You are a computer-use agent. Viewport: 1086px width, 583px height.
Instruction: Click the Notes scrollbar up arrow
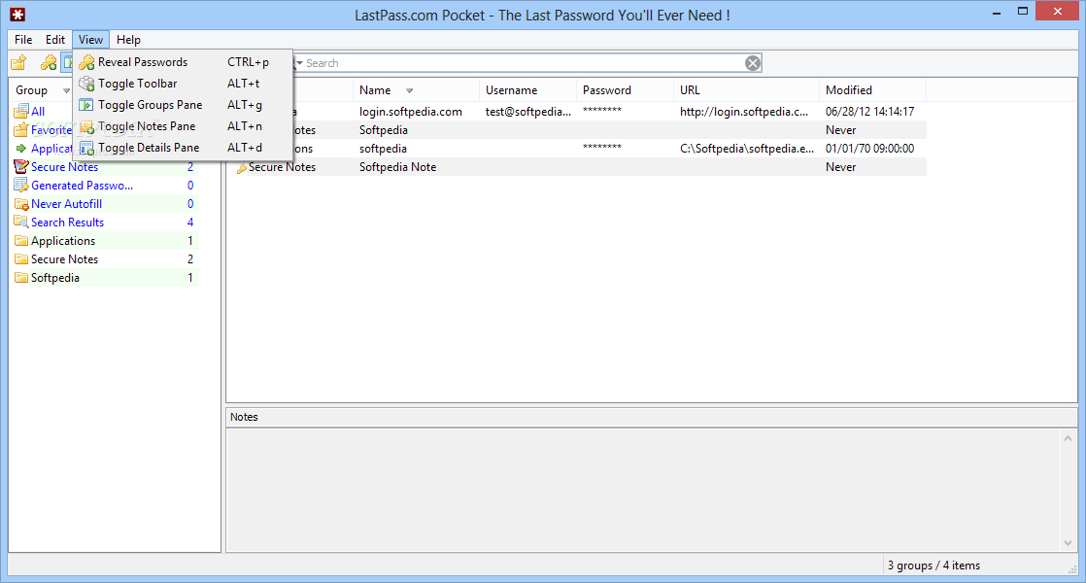[x=1068, y=437]
